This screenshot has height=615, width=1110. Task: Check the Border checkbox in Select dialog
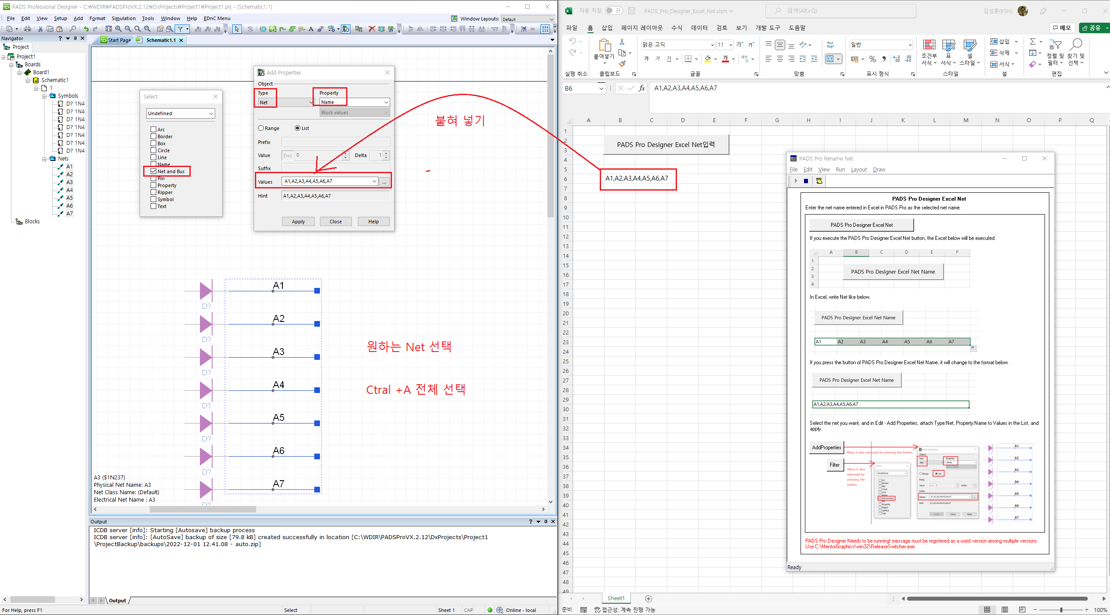[x=154, y=136]
